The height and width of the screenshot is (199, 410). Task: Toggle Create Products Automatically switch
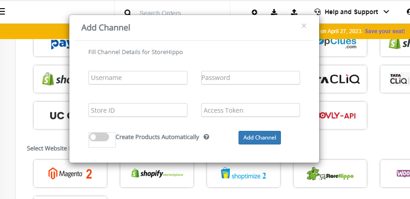pyautogui.click(x=99, y=137)
